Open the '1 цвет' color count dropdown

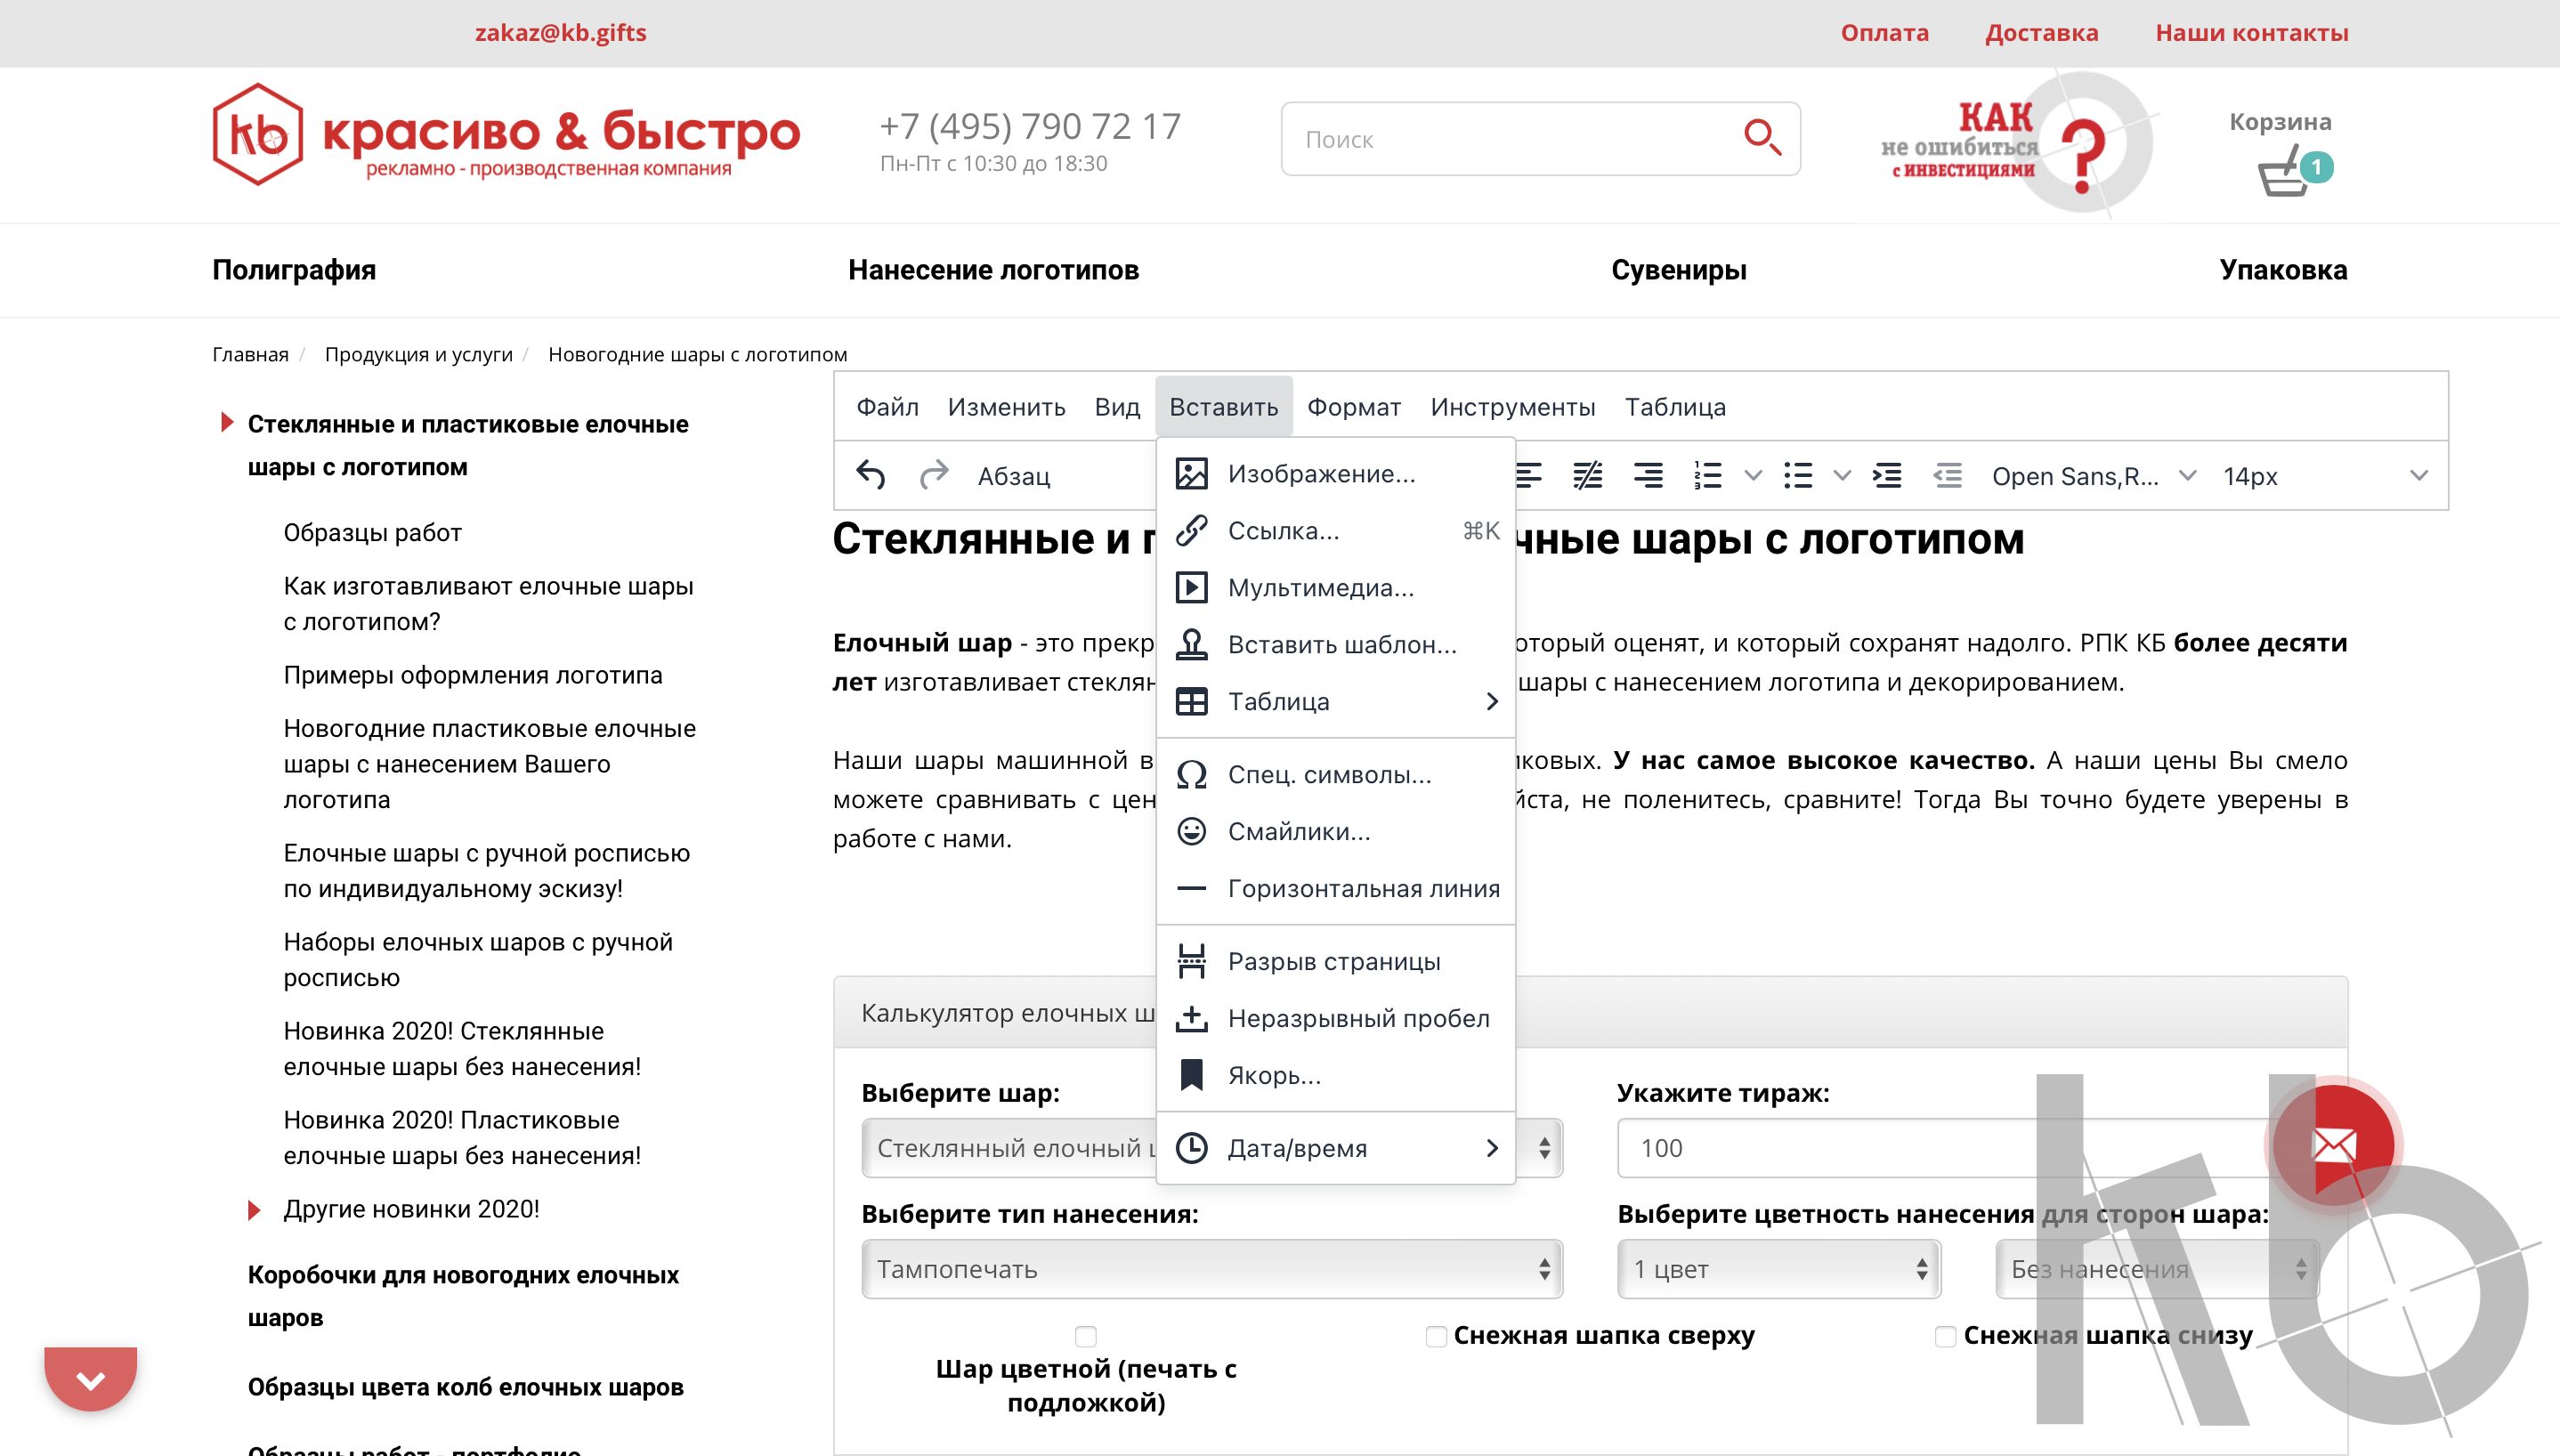(1778, 1269)
